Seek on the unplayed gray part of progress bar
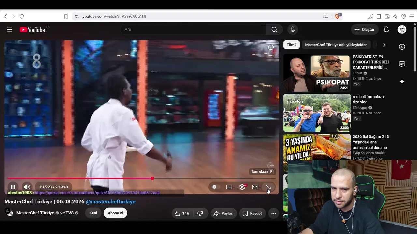This screenshot has width=417, height=234. 215,178
